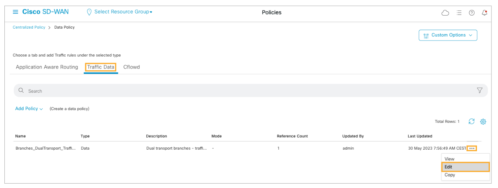Click the cloud status icon
This screenshot has width=498, height=188.
445,13
